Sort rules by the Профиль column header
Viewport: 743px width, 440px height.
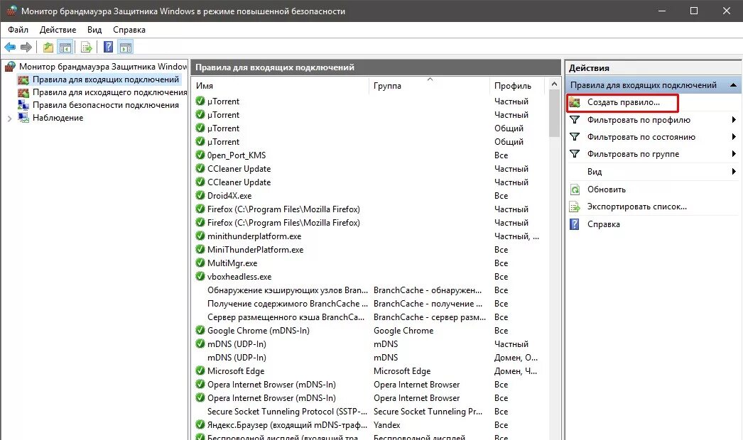516,86
